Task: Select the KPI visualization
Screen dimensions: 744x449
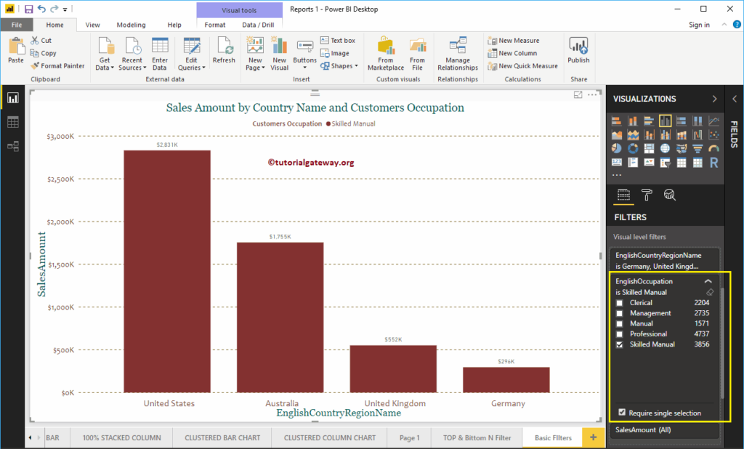Action: (x=649, y=163)
